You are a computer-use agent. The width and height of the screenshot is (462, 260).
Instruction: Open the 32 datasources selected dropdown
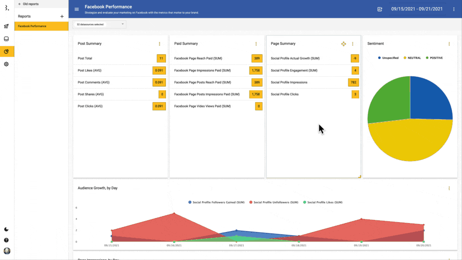(99, 24)
